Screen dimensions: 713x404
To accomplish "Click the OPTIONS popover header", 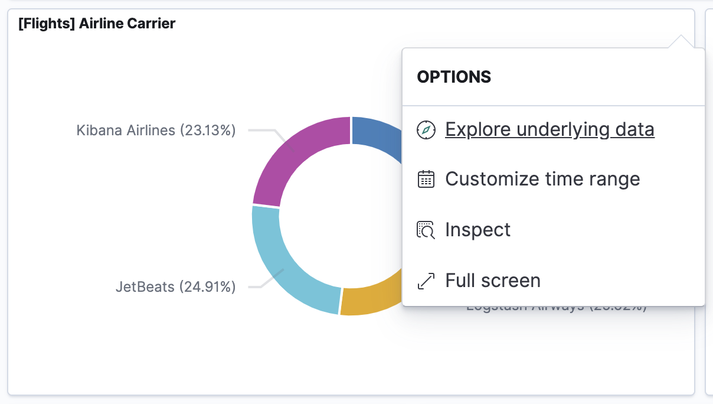I will coord(454,77).
